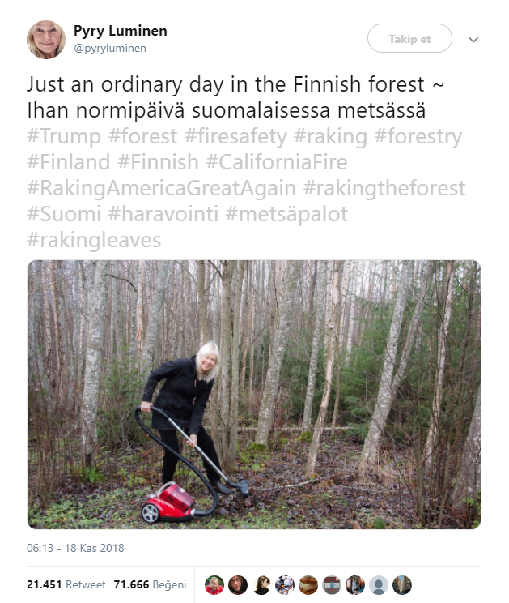
Task: Click Pyry Luminen's profile avatar
Action: pos(46,39)
